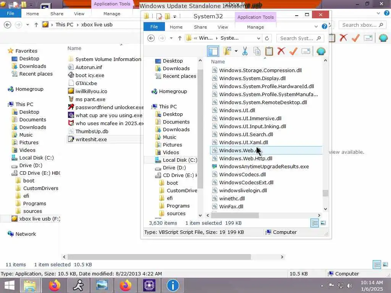Toggle the navigation pane button in System32 toolbar
The height and width of the screenshot is (293, 391).
coord(213,52)
